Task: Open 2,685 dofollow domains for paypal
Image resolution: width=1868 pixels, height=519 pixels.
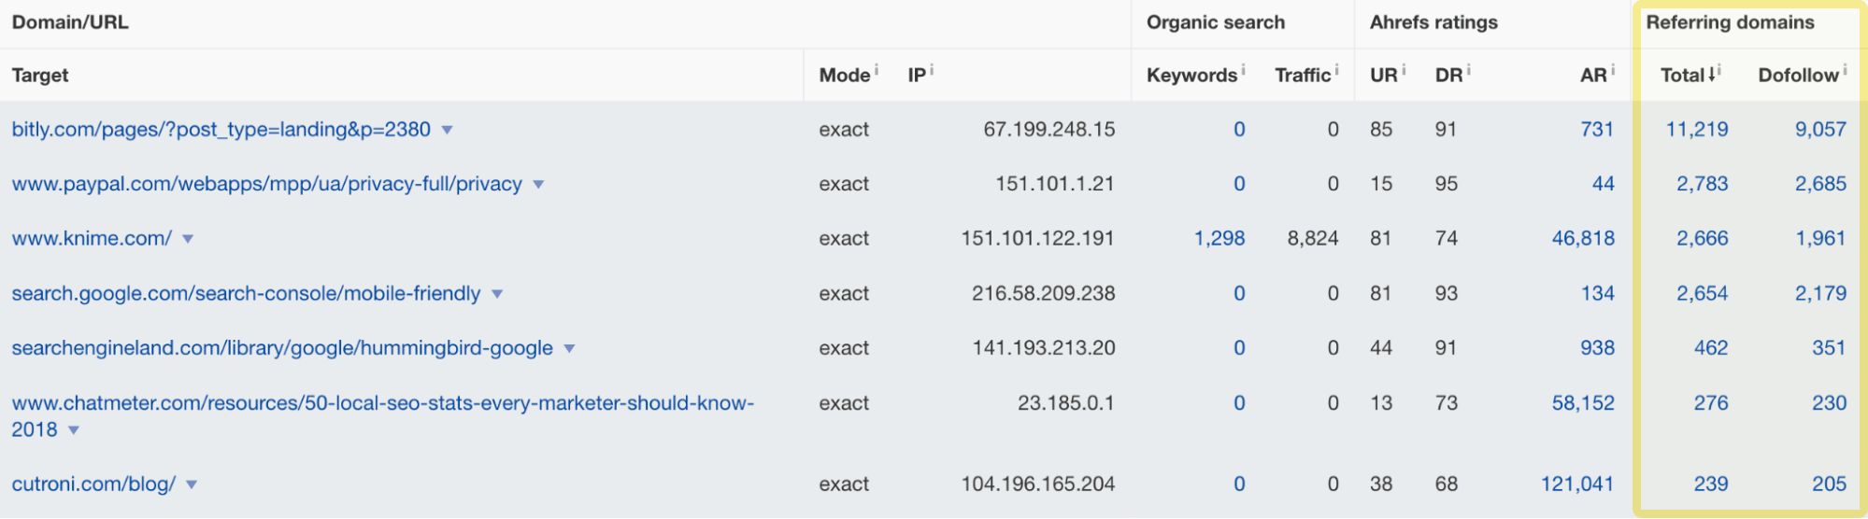Action: pos(1820,184)
